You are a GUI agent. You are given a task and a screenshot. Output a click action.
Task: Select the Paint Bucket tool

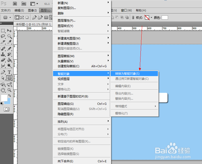coord(9,60)
